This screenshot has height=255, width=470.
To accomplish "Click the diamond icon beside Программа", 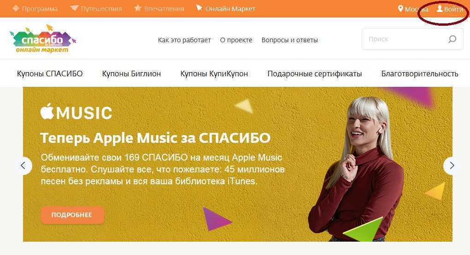I will click(x=16, y=8).
